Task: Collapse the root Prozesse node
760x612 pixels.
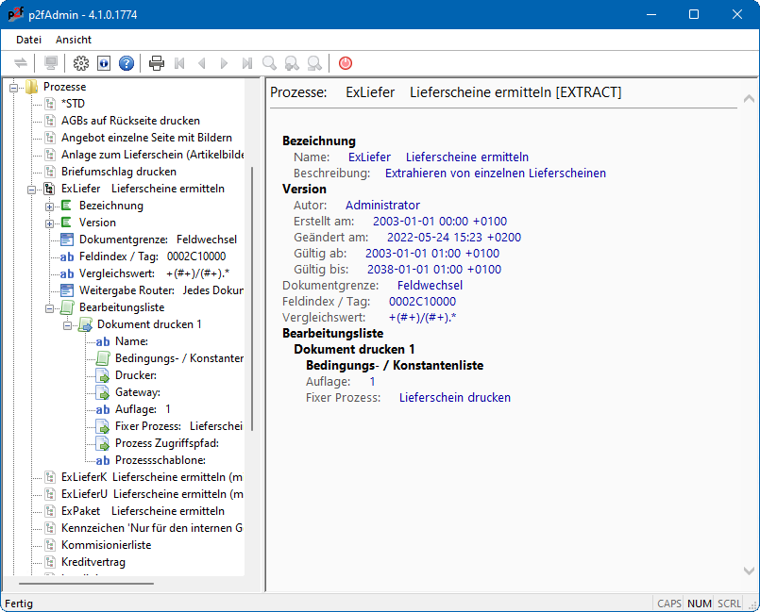Action: [13, 87]
